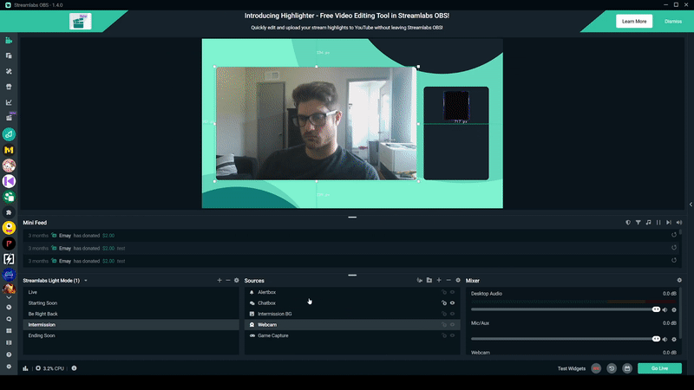Open the stream schedule calendar button
The width and height of the screenshot is (694, 390).
626,368
